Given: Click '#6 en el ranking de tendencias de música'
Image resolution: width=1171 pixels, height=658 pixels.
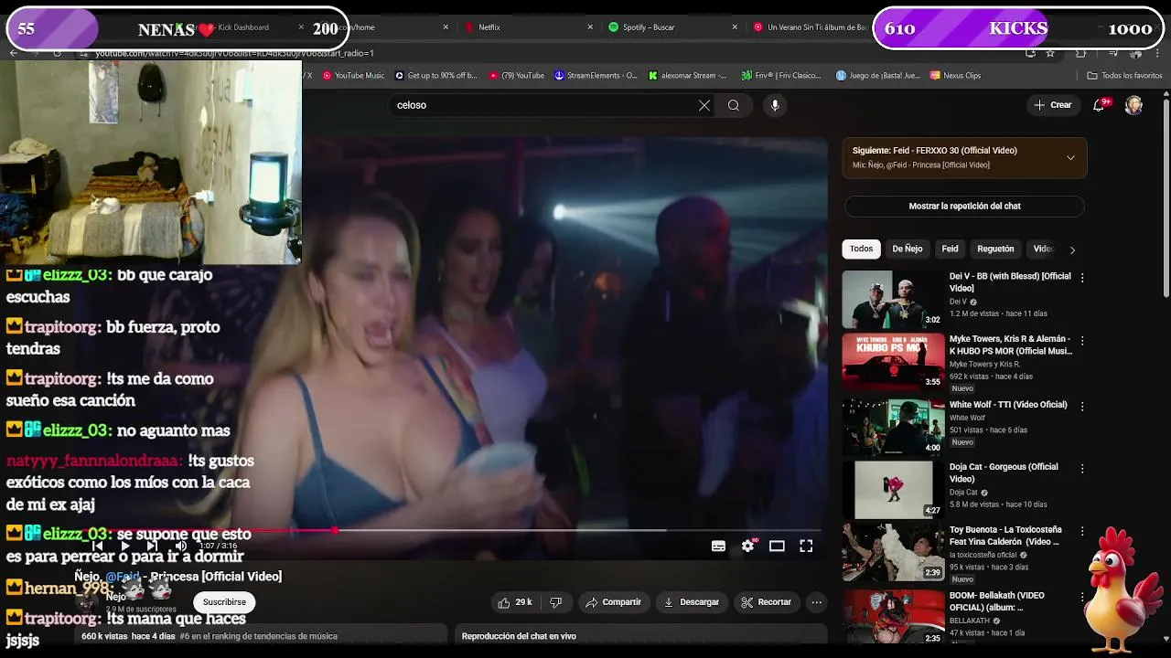Looking at the screenshot, I should [258, 636].
